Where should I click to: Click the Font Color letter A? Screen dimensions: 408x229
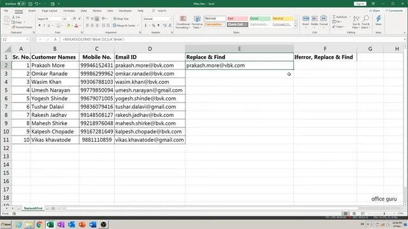click(76, 25)
